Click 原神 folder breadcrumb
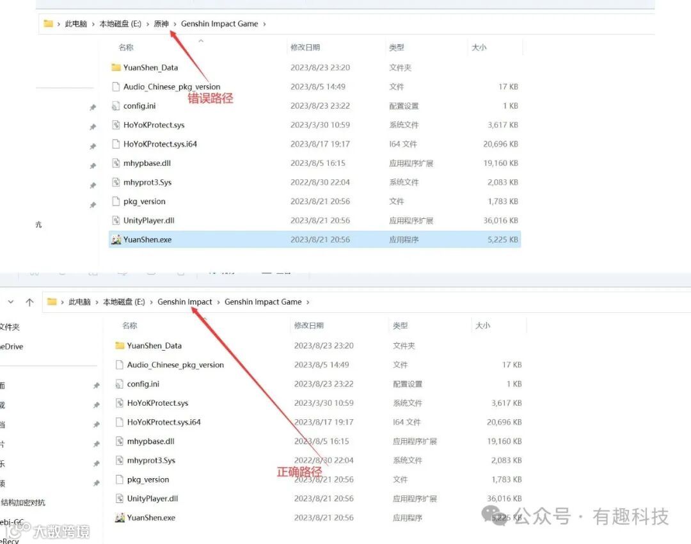Viewport: 691px width, 544px height. point(161,24)
